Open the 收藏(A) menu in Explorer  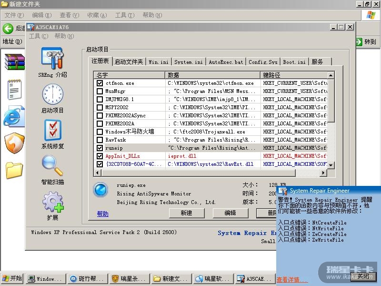pyautogui.click(x=97, y=15)
